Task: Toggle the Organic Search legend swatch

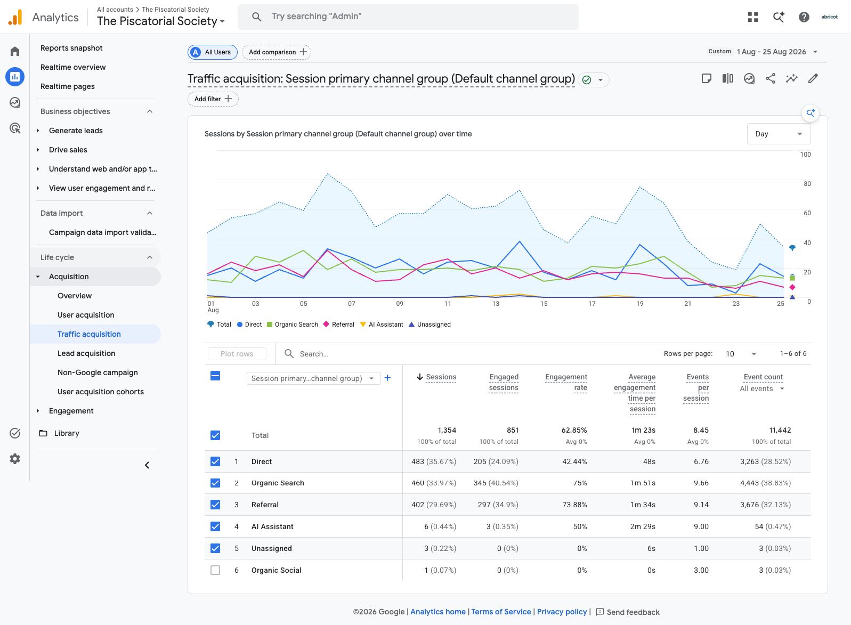Action: click(270, 324)
